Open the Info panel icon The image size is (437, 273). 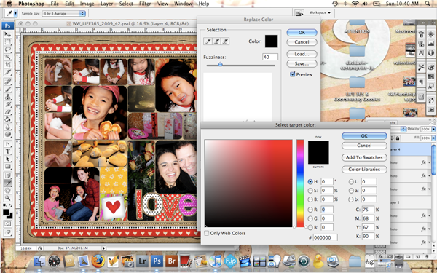[x=431, y=52]
